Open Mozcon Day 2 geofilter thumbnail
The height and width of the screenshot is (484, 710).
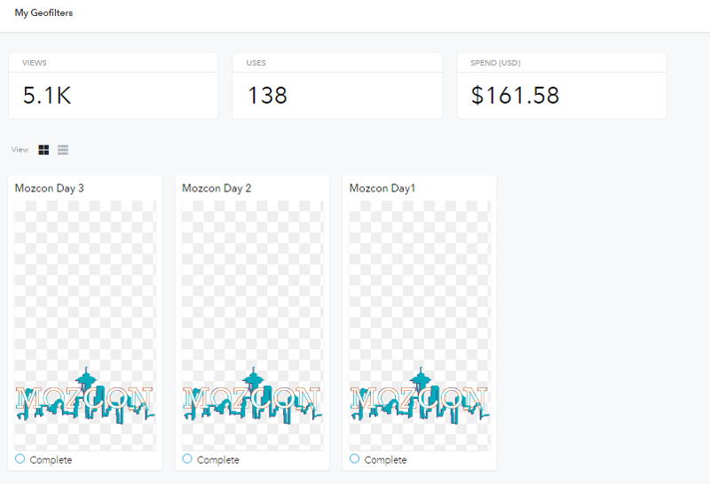[253, 325]
